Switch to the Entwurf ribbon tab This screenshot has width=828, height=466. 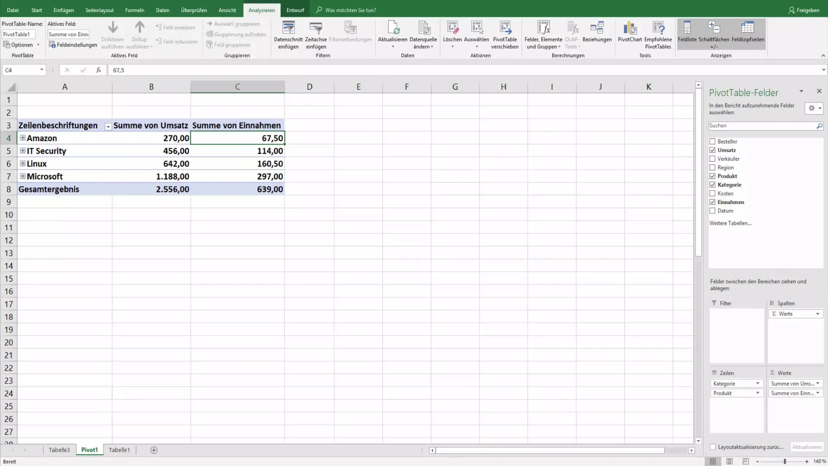(295, 10)
